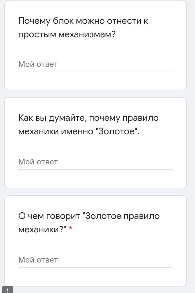The width and height of the screenshot is (195, 293).
Task: Focus the answer field under "О чем говорит" question
Action: point(96,260)
